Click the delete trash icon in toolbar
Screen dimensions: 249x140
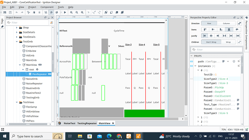tap(39, 12)
